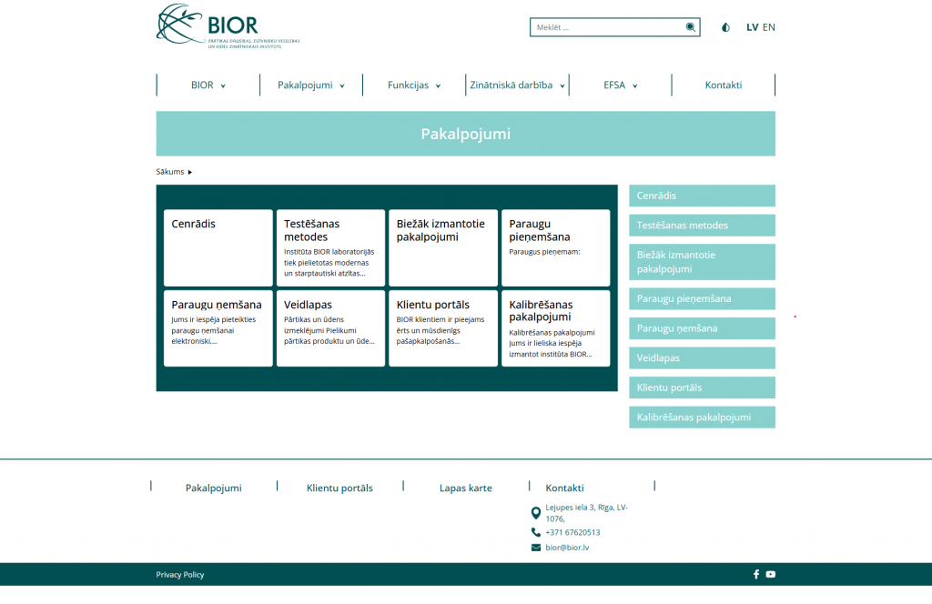Open the EFSA menu item
Screen dimensions: 932x604
[x=620, y=86]
